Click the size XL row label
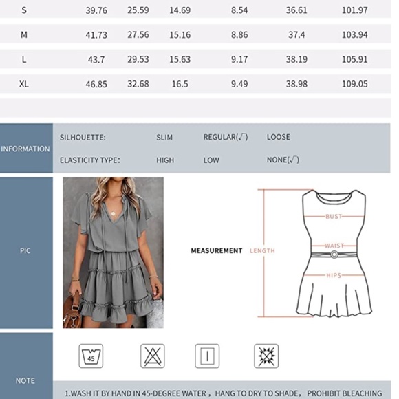 [24, 84]
